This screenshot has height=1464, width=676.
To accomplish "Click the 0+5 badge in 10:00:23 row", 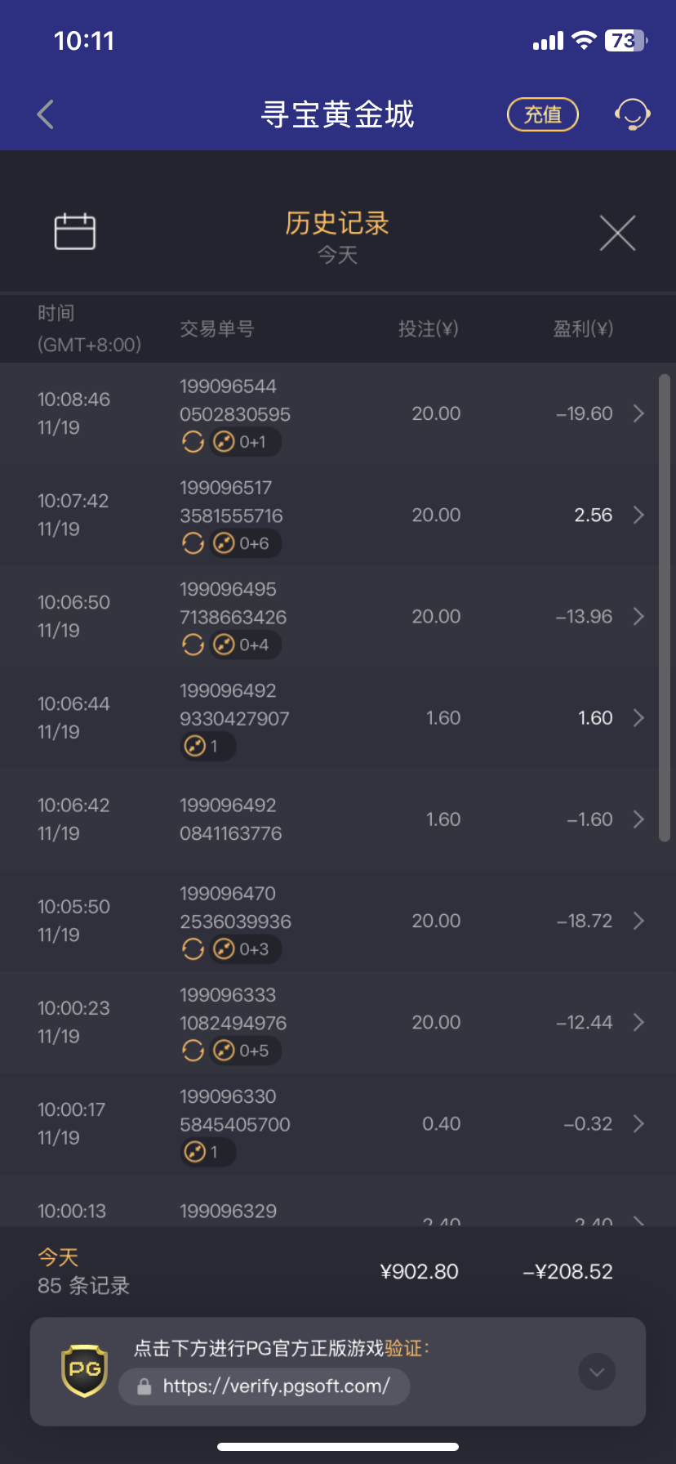I will (x=245, y=1051).
